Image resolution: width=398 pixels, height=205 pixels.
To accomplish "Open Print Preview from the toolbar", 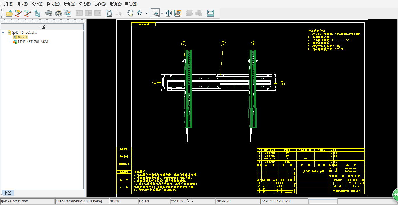I will [58, 13].
